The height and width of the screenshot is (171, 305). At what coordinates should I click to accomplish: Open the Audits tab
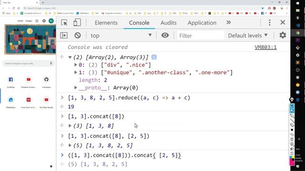point(168,23)
